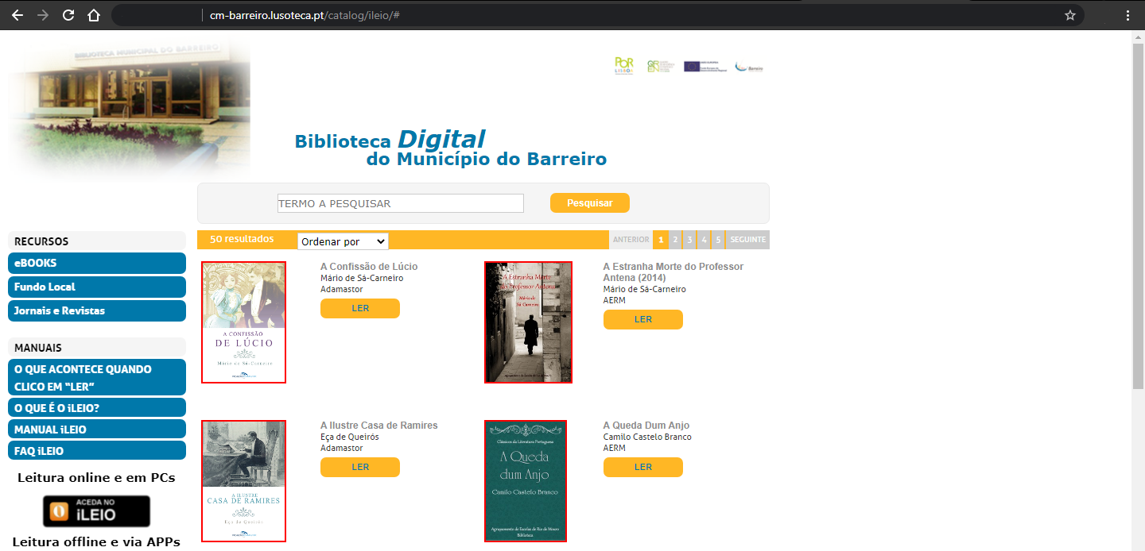Click the POR Lisboa logo

pyautogui.click(x=624, y=64)
